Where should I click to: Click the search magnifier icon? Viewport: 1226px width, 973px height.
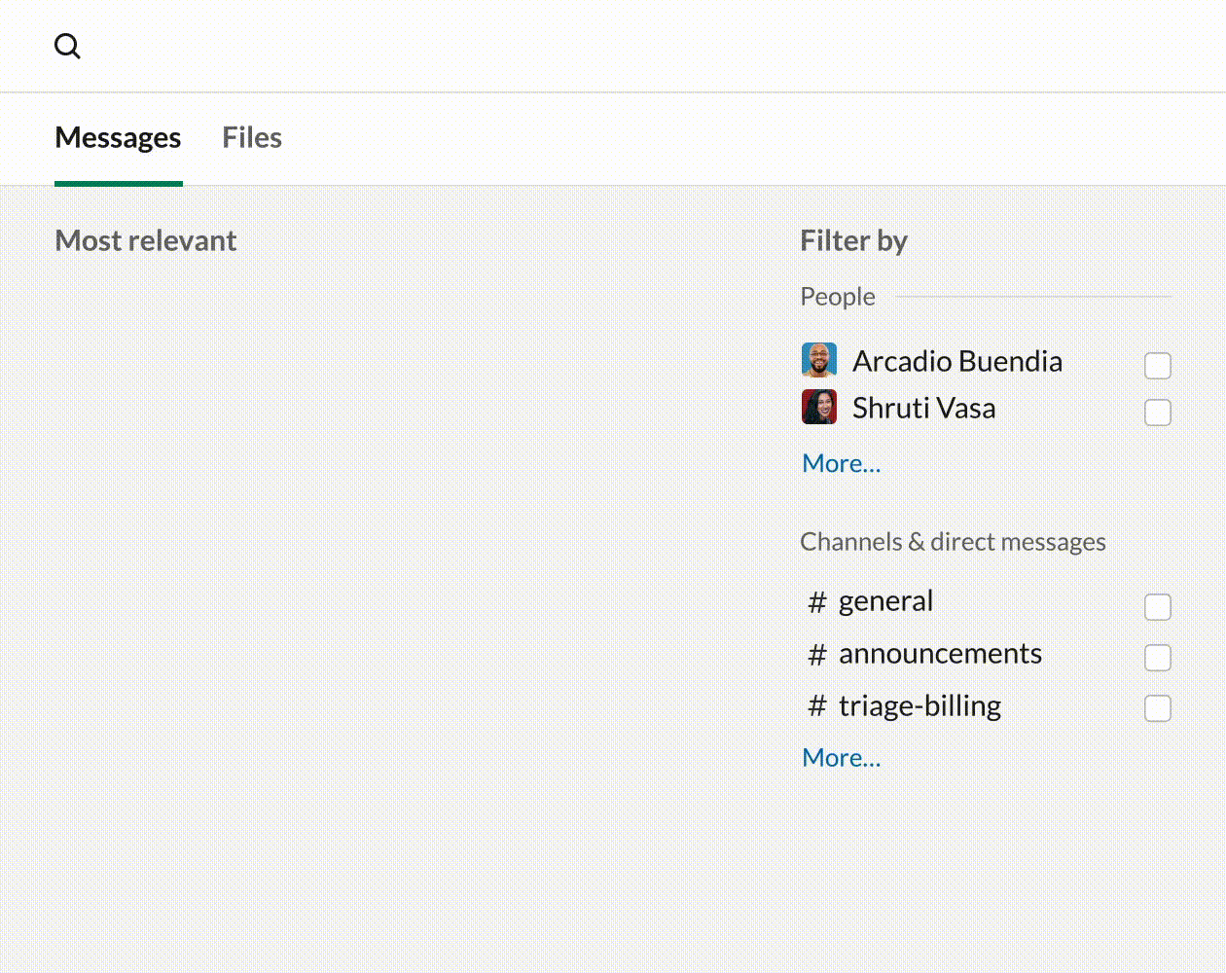[x=67, y=46]
